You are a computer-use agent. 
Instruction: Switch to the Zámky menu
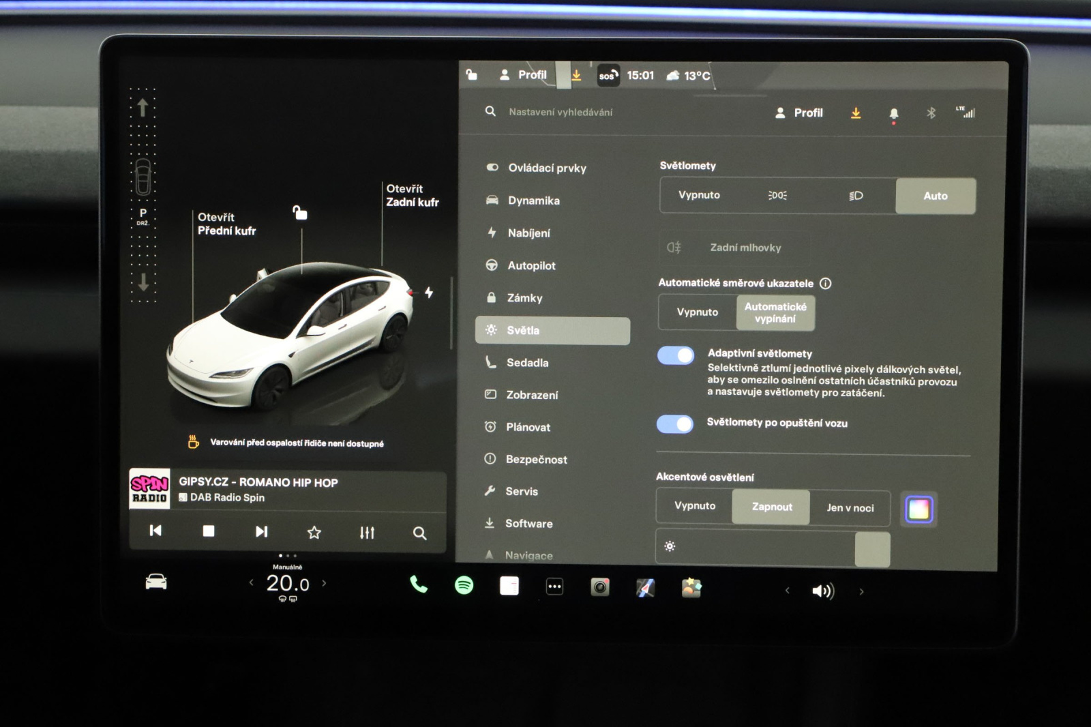(x=524, y=298)
